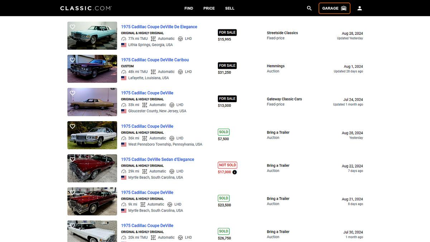Click info icon next to $17,000 price

235,172
